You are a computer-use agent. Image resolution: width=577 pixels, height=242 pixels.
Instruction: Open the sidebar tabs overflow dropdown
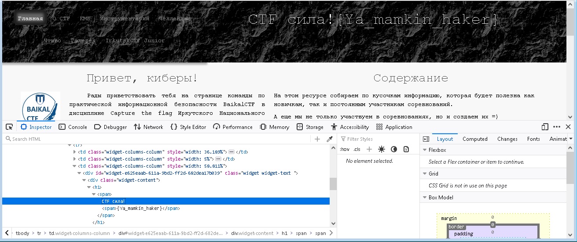pos(571,139)
